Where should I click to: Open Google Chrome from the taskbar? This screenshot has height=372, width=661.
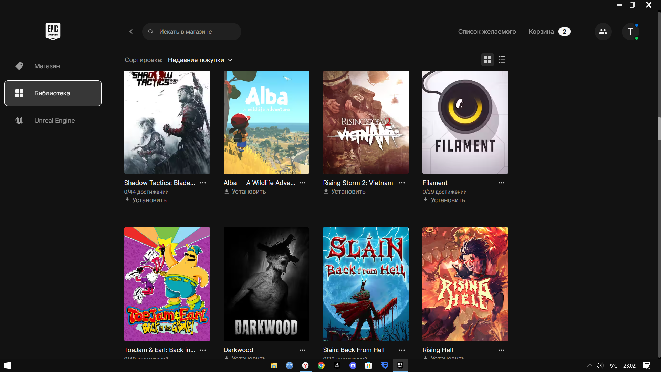click(x=321, y=365)
